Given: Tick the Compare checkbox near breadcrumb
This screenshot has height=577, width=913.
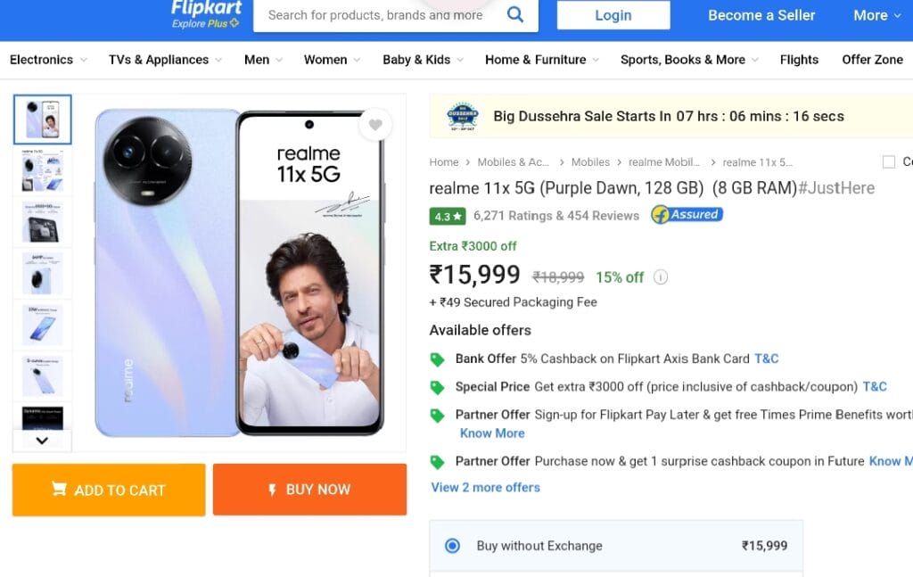Looking at the screenshot, I should click(x=889, y=161).
